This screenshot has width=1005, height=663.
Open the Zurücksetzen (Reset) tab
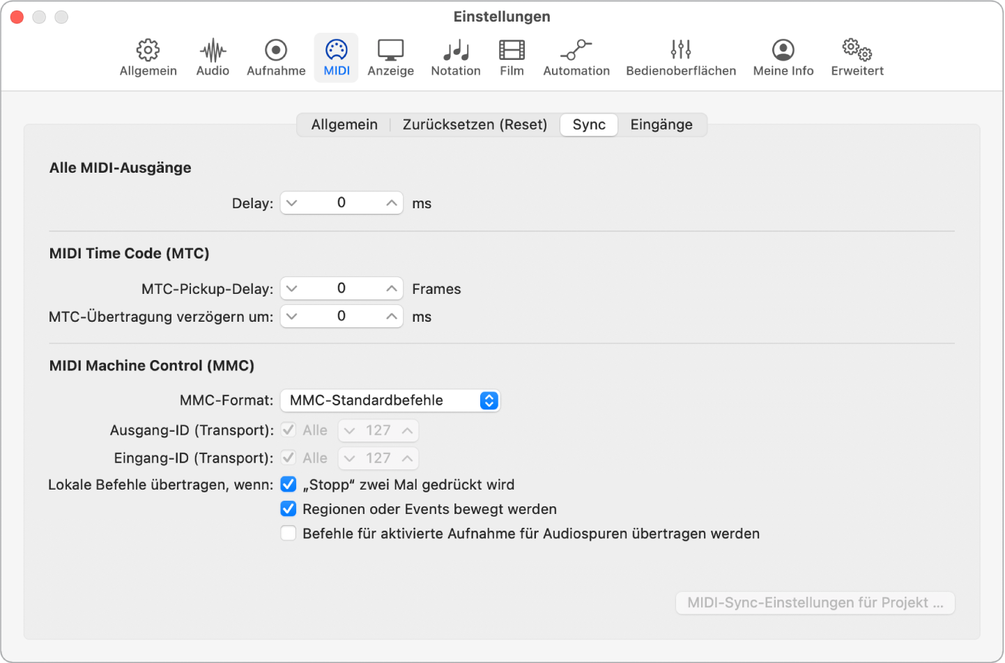[475, 125]
